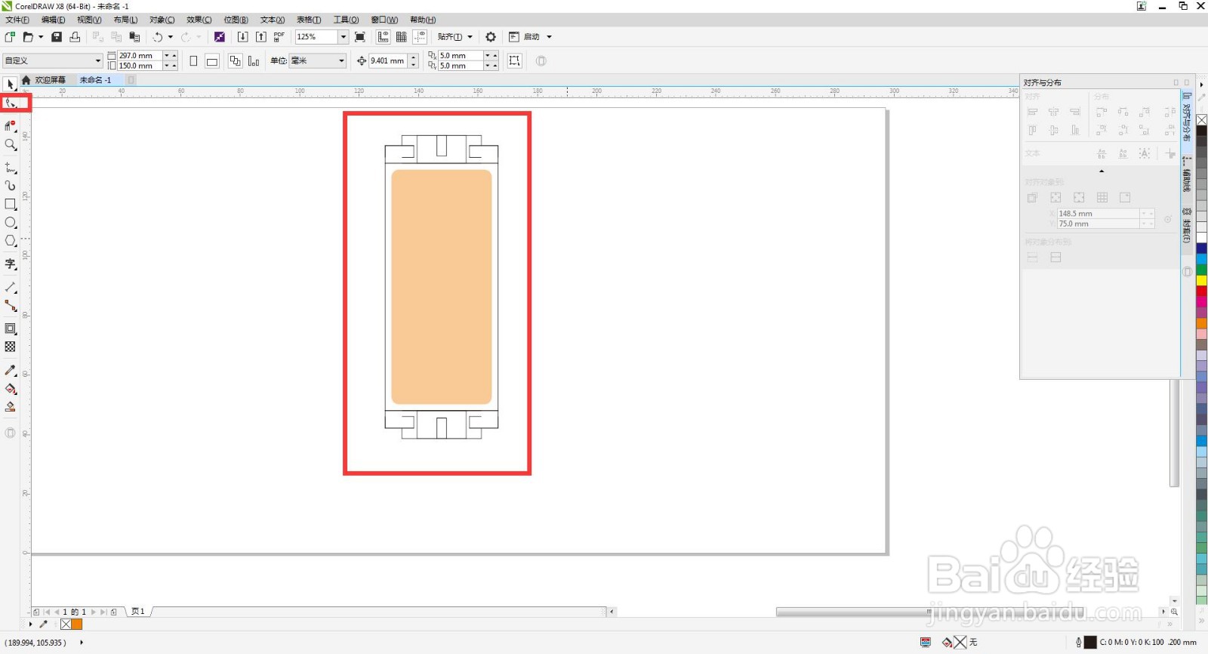Select the Rectangle tool
Screen dimensions: 1208x654
11,204
